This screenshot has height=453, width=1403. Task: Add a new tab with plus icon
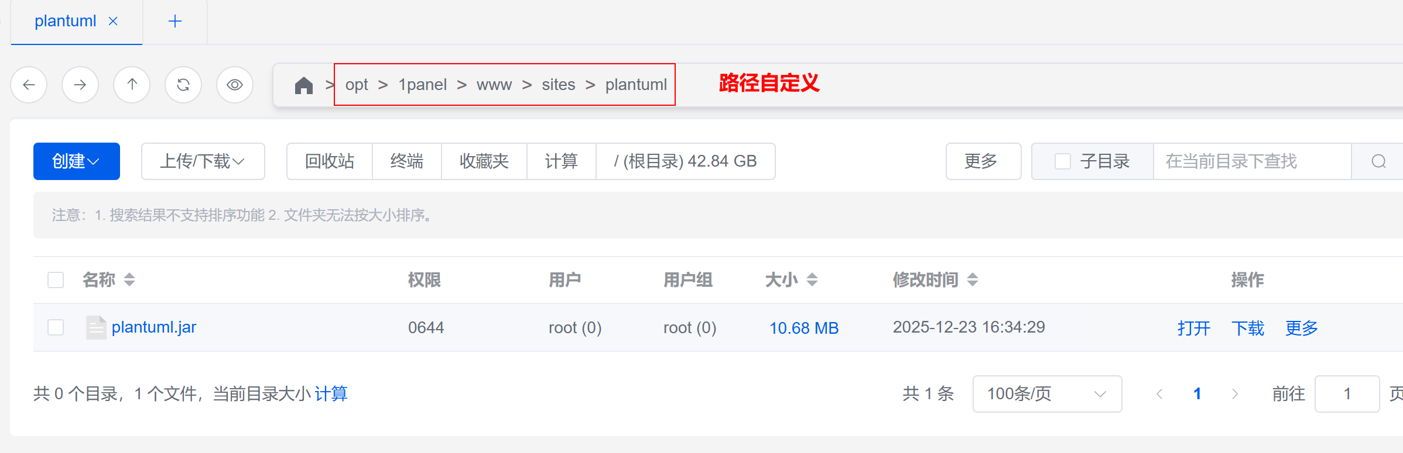click(174, 22)
